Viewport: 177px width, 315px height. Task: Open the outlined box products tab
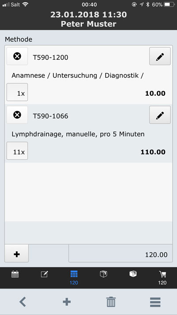pyautogui.click(x=104, y=274)
